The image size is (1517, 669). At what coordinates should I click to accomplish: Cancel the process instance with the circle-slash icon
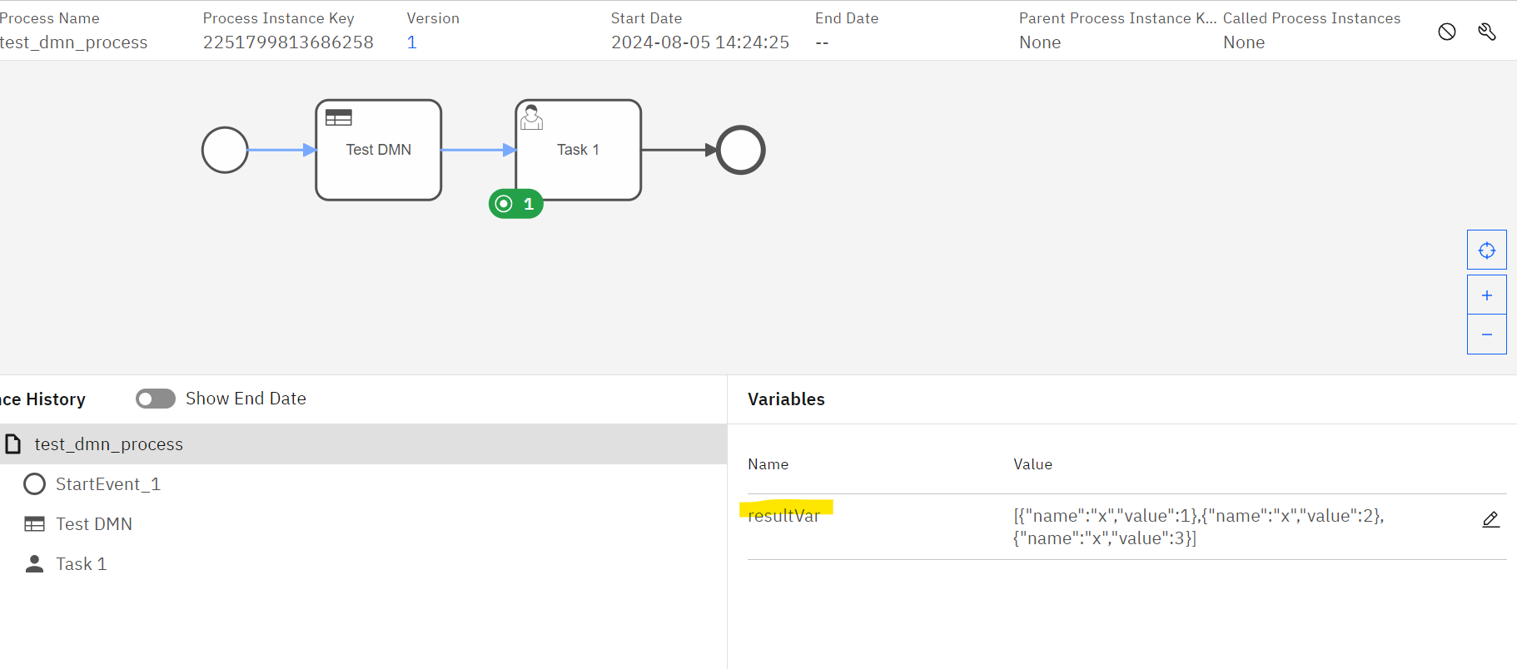[x=1447, y=32]
